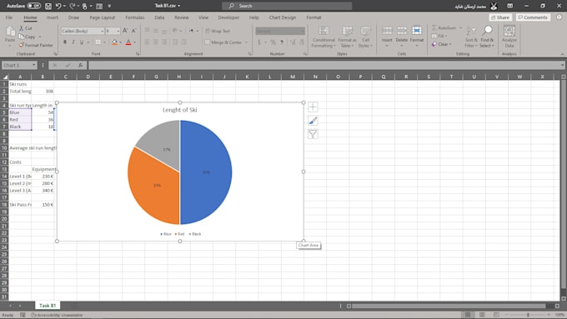
Task: Click the horizontal scrollbar at the bottom
Action: coord(449,306)
